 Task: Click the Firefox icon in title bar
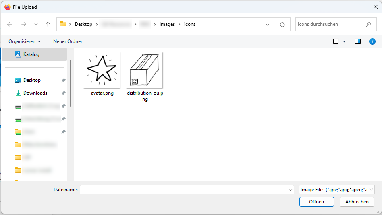(x=8, y=7)
